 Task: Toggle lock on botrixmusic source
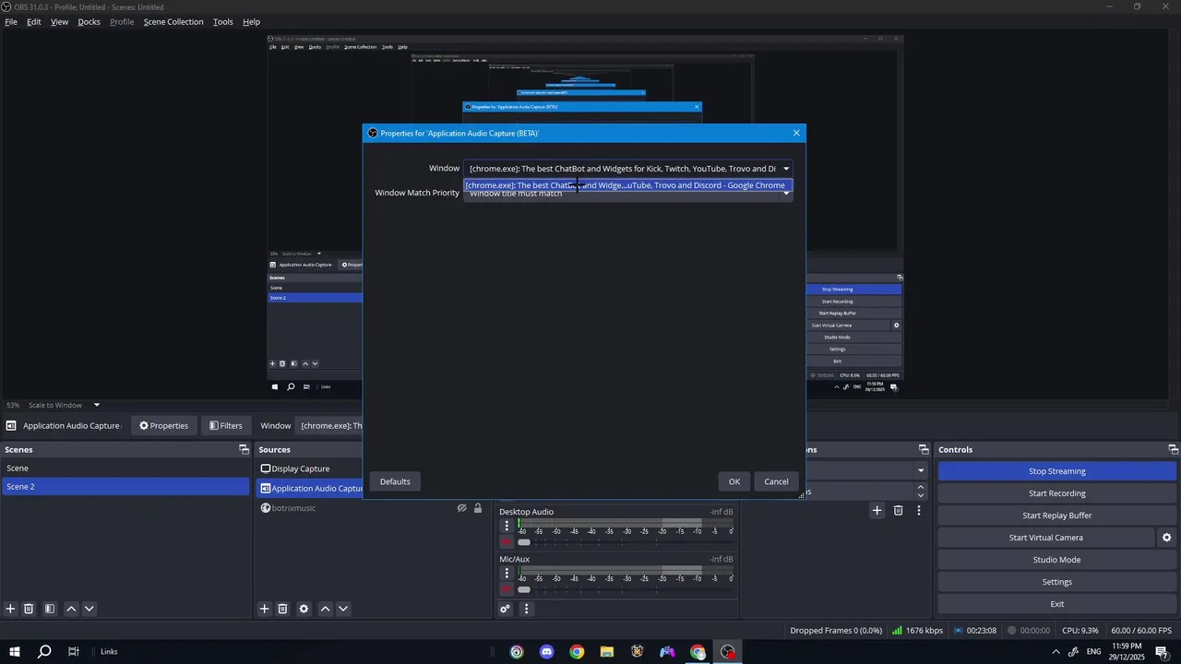click(478, 508)
